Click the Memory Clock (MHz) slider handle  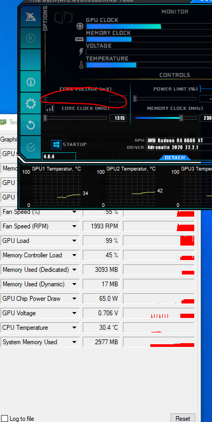[x=181, y=118]
